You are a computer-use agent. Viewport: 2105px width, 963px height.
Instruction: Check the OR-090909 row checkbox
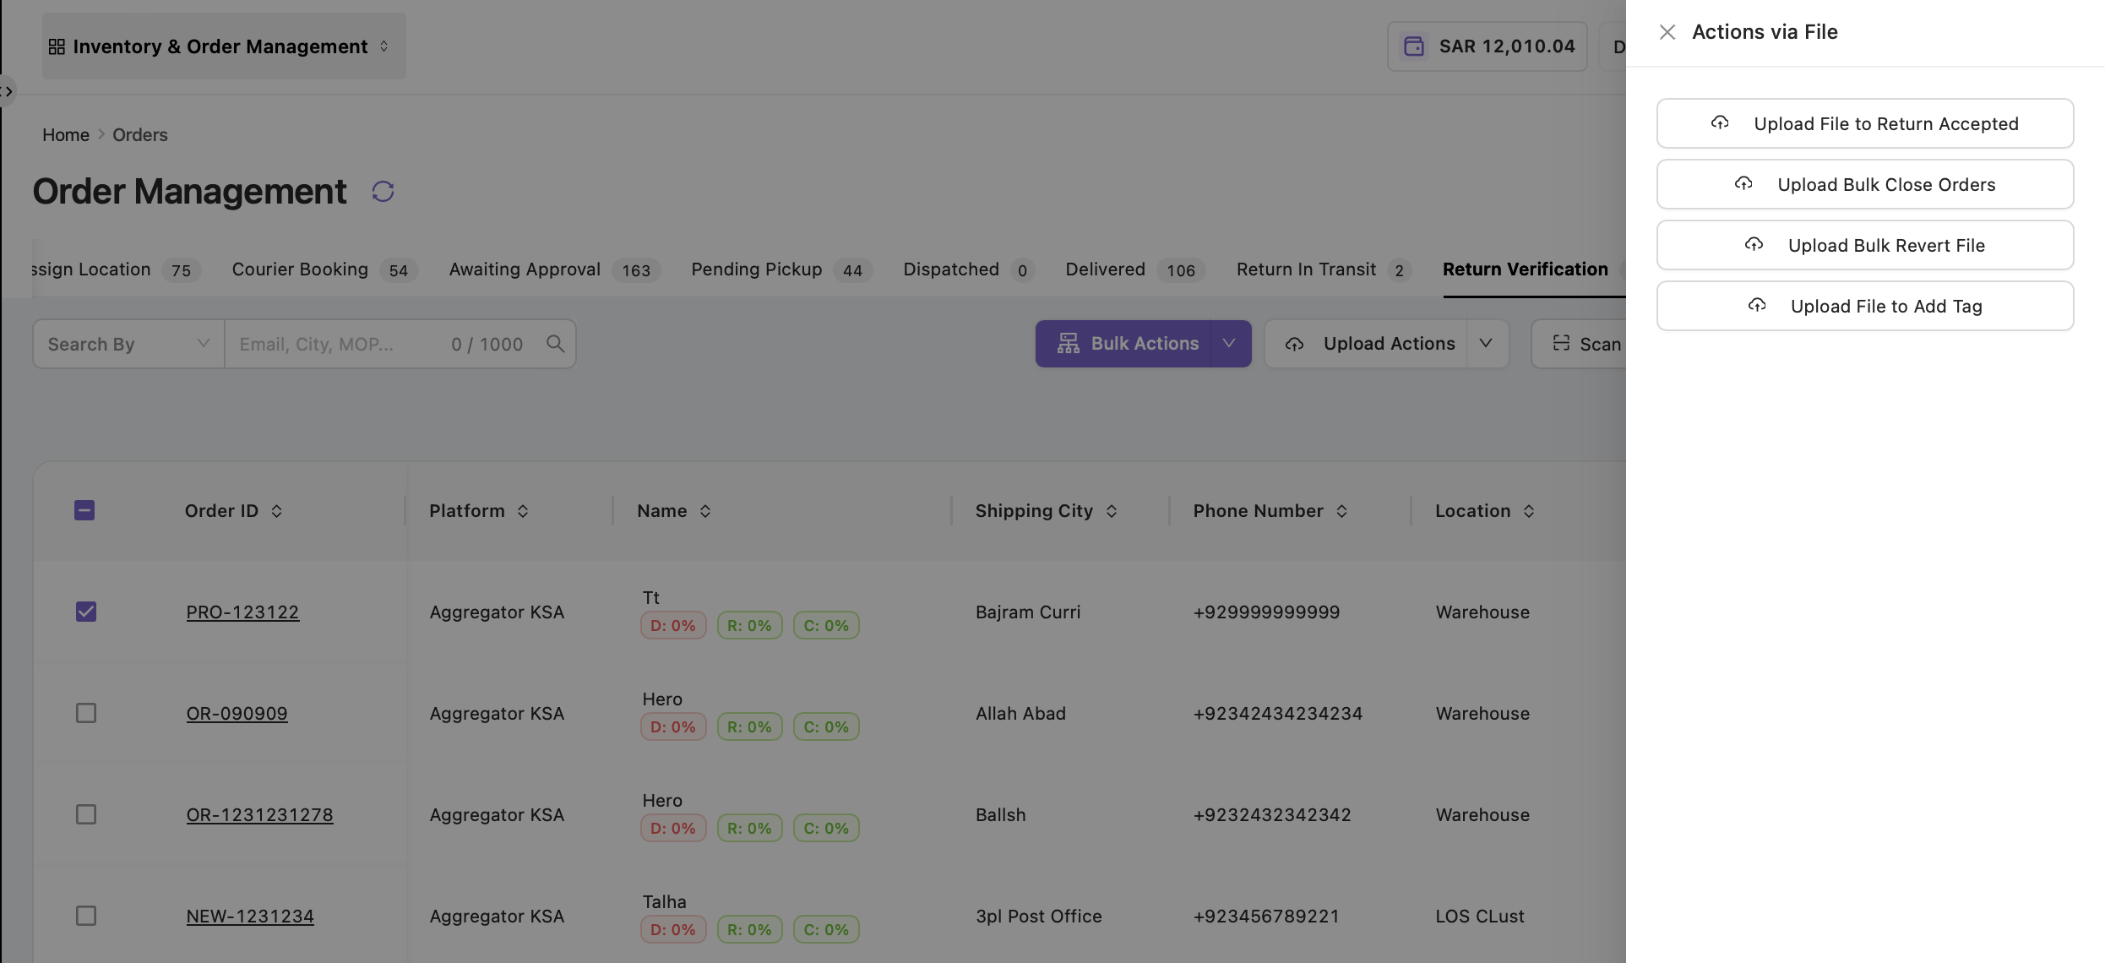[86, 713]
